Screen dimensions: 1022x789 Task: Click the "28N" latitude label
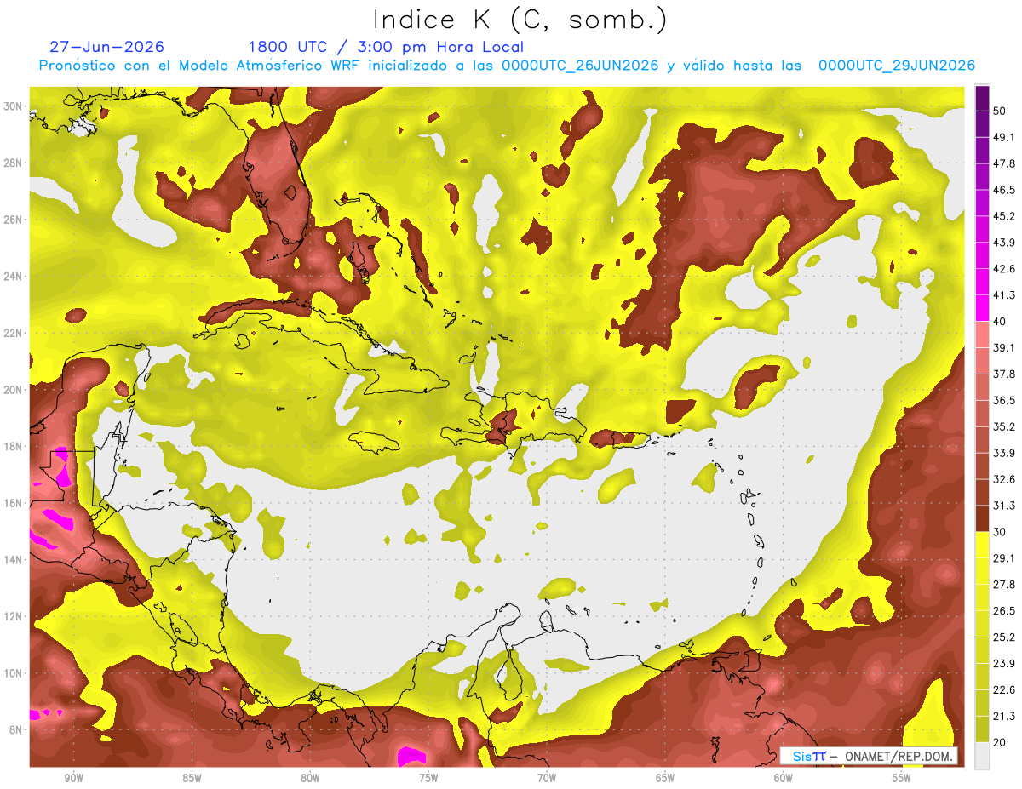[14, 163]
